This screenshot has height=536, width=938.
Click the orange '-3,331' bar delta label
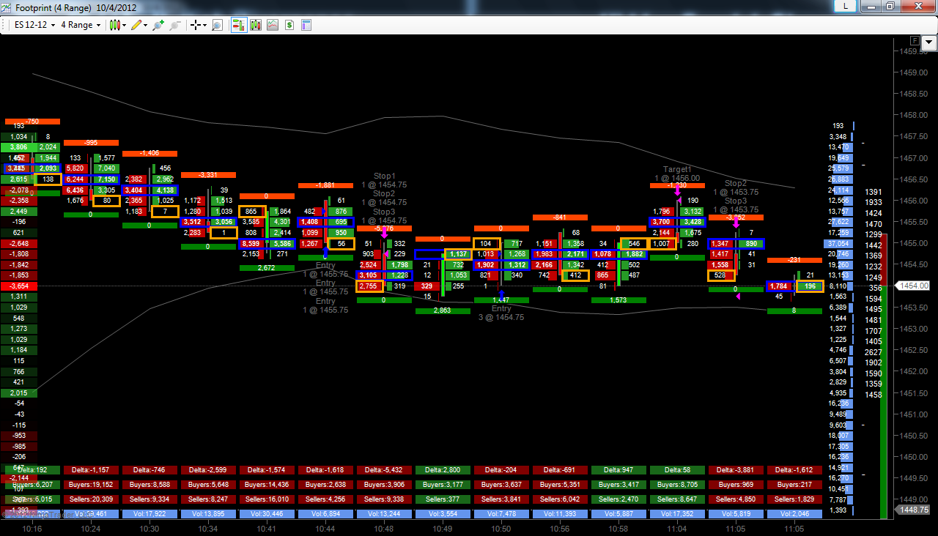(208, 175)
